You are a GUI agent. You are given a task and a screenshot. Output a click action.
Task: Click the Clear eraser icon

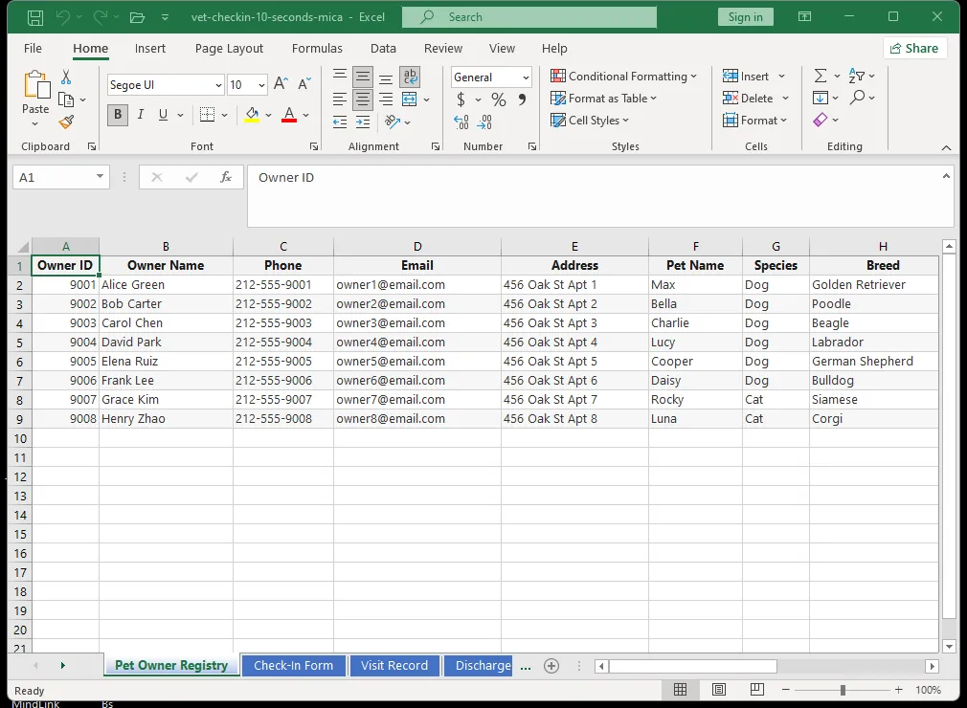[821, 120]
